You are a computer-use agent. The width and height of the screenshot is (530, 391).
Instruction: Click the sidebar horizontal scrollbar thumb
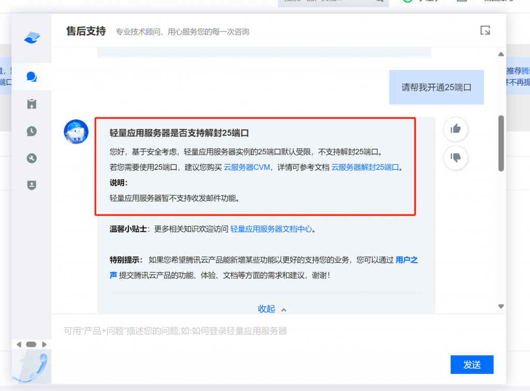point(31,344)
